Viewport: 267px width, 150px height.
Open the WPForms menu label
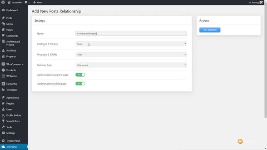click(11, 76)
